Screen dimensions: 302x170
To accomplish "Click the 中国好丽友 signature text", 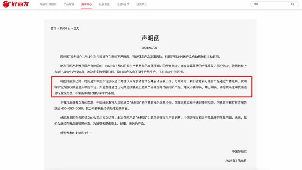I will click(239, 151).
